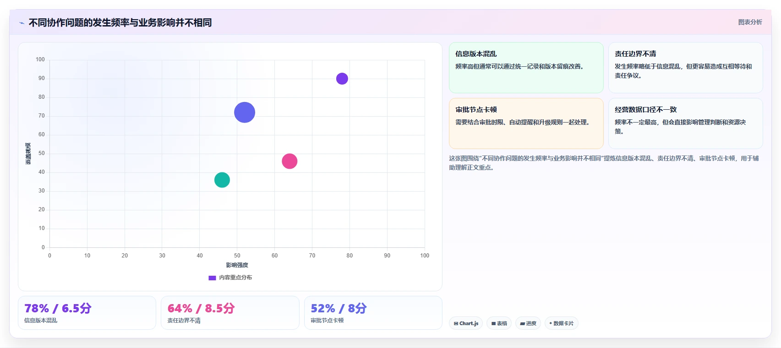Click the Chart.js tag chip
781x348 pixels.
466,323
